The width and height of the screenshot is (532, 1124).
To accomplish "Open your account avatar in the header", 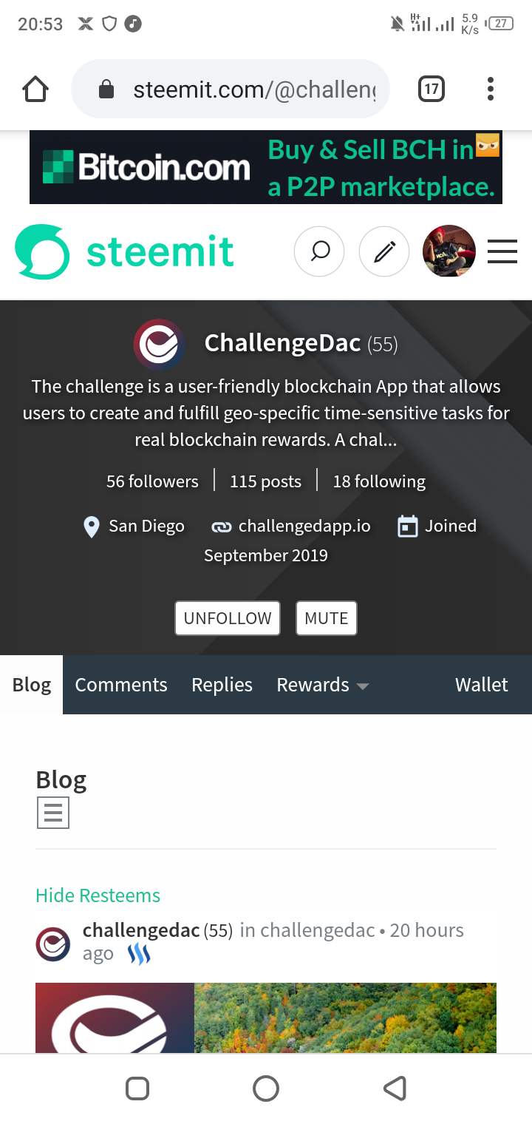I will pyautogui.click(x=449, y=251).
